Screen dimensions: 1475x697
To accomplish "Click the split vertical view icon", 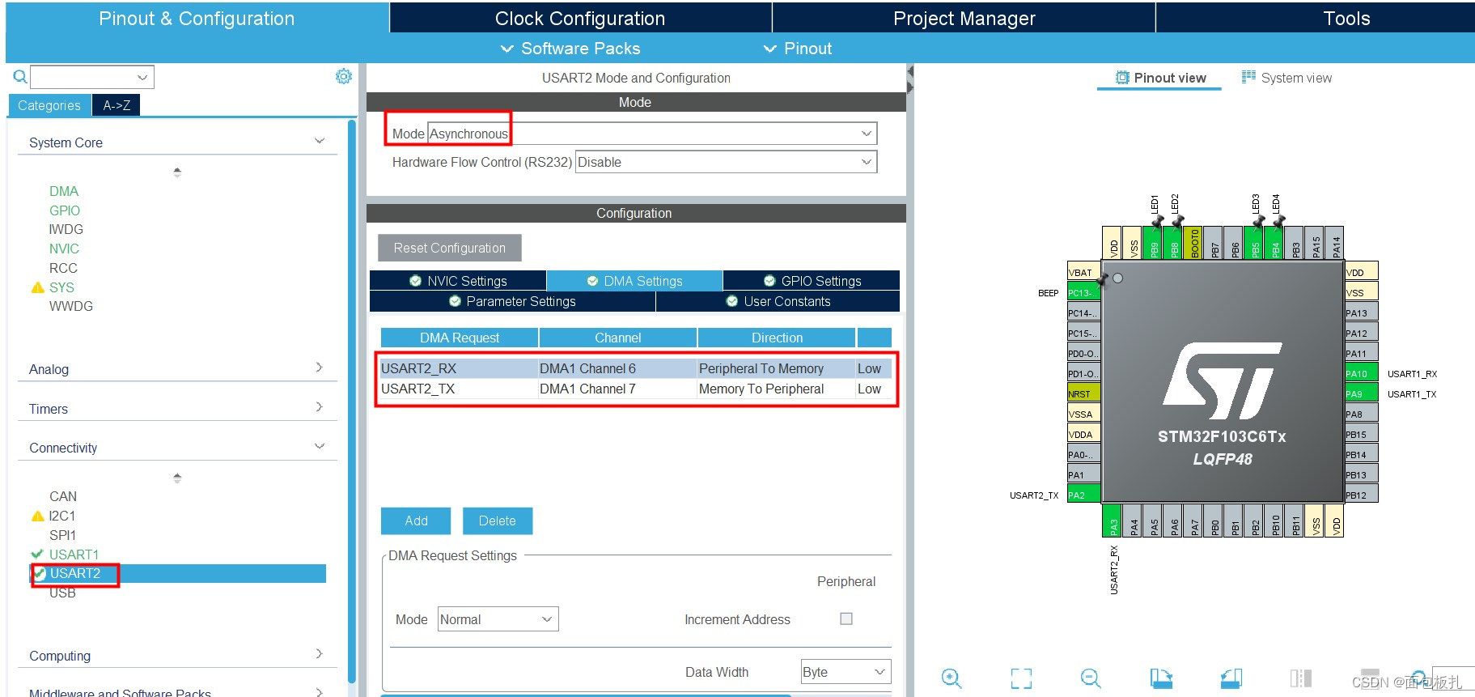I will 1300,678.
